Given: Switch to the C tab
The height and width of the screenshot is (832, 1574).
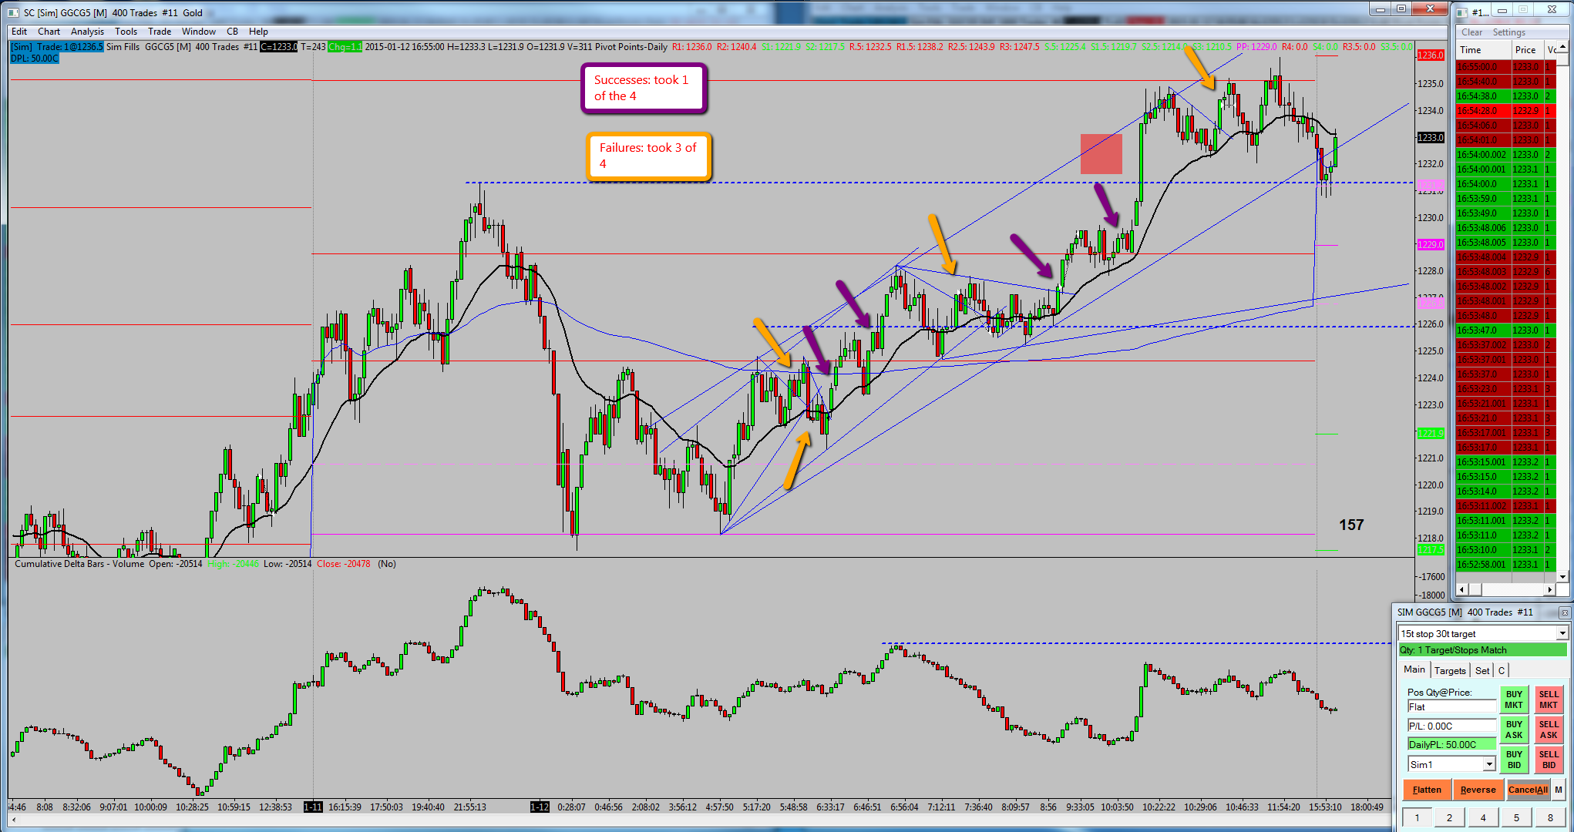Looking at the screenshot, I should click(x=1502, y=670).
